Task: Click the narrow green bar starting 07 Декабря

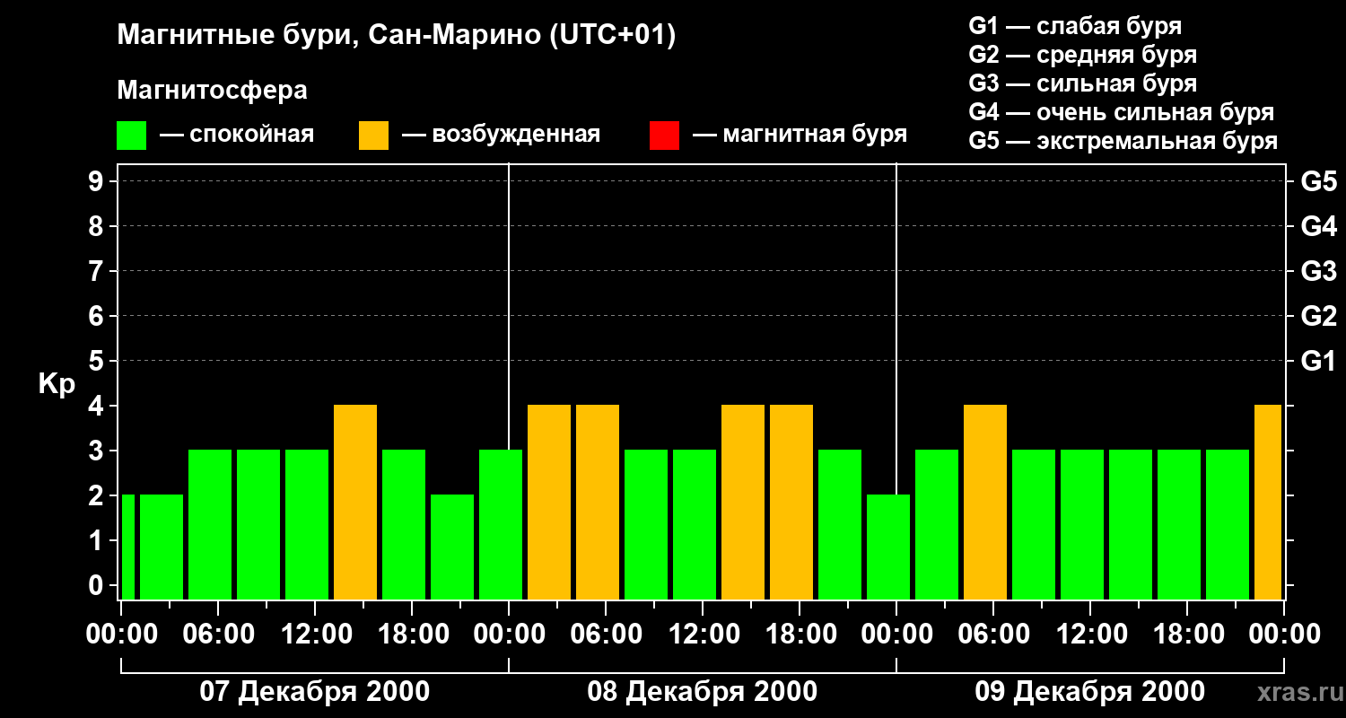Action: (127, 547)
